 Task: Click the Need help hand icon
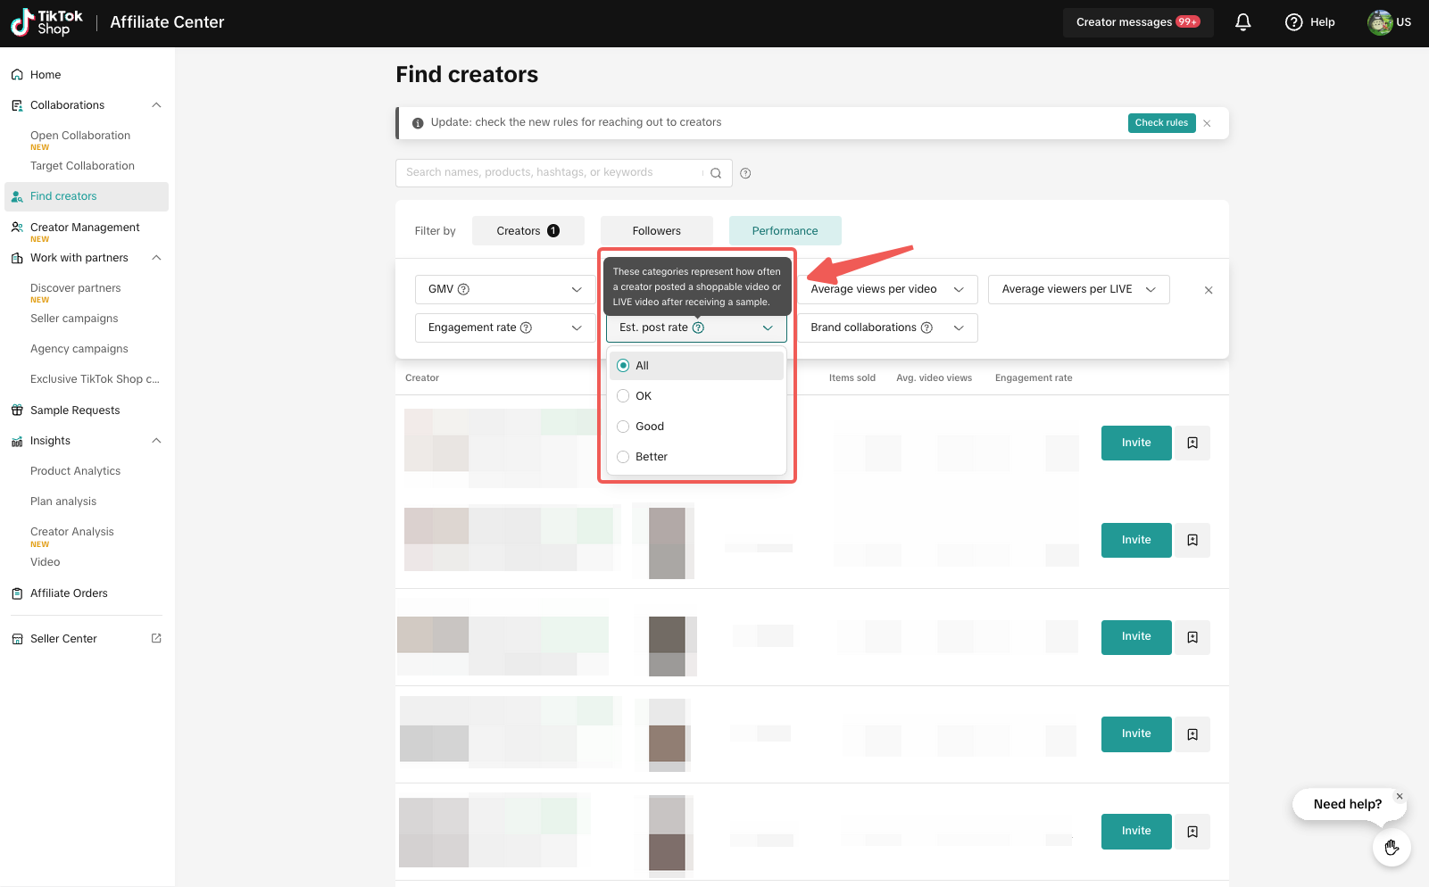coord(1391,847)
